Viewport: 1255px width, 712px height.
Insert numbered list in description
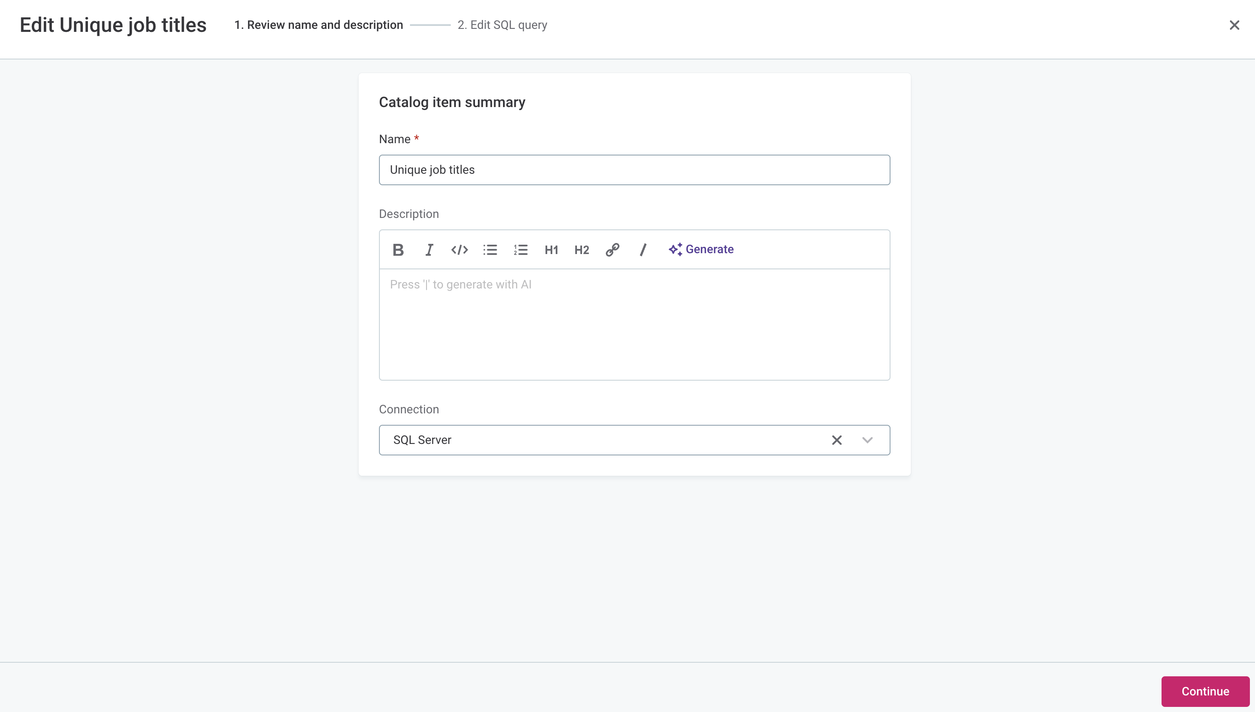tap(520, 249)
